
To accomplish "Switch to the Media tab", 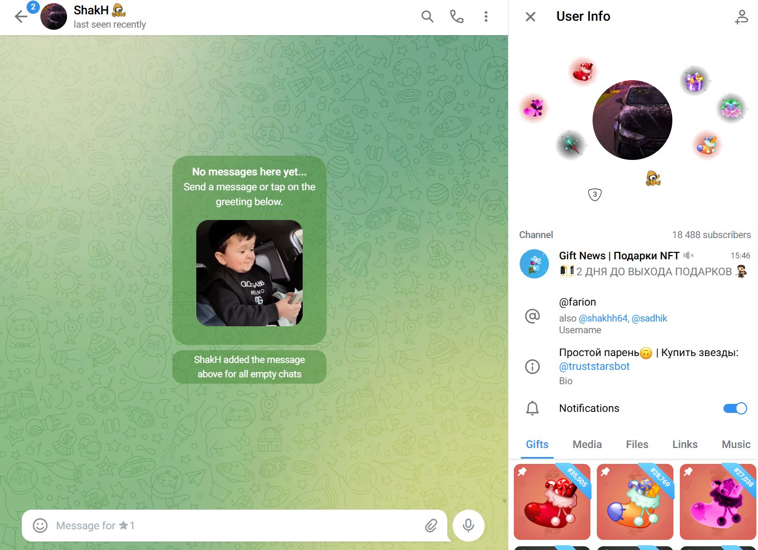I will click(x=587, y=444).
